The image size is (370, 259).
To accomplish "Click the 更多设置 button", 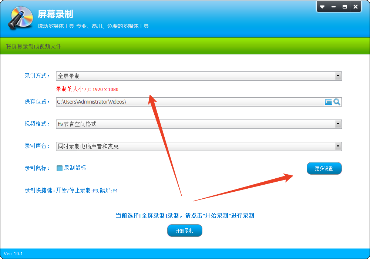I will [x=324, y=168].
